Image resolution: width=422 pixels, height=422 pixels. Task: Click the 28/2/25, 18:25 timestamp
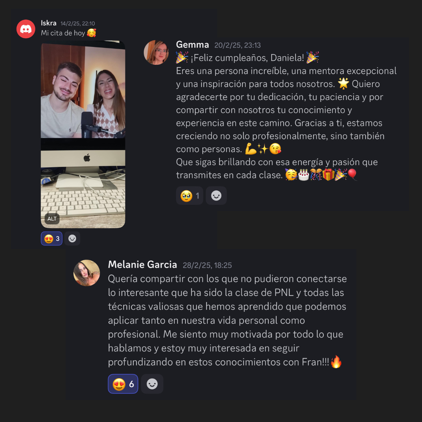[207, 265]
